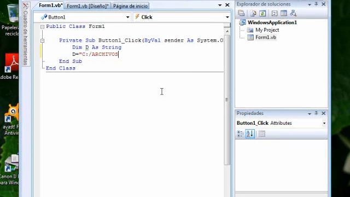Click the editor split bar above scrollbar
350x197 pixels.
[x=227, y=25]
